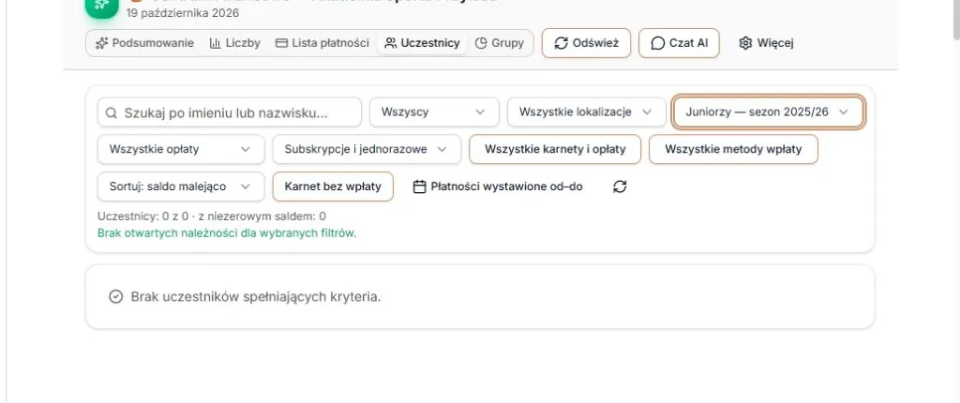
Task: Click the date 19 października 2026
Action: pos(183,13)
